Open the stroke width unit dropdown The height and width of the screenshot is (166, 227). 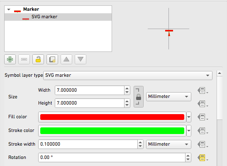[168, 144]
